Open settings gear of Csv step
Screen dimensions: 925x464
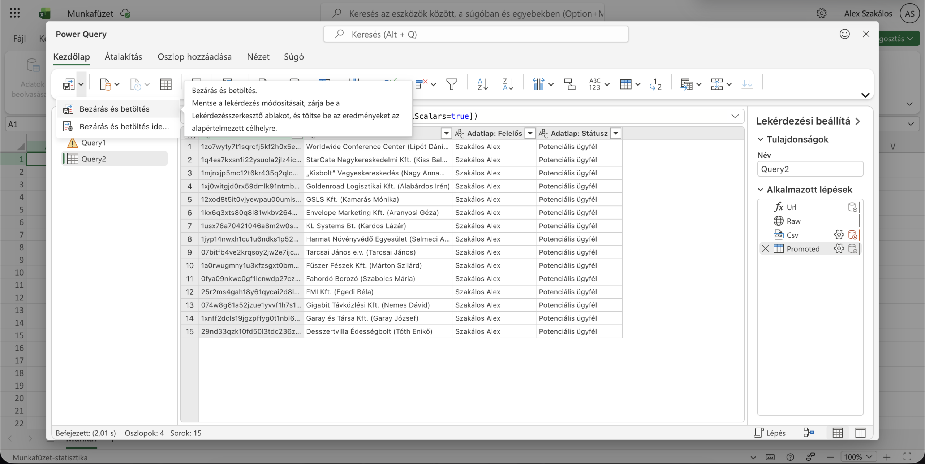tap(839, 235)
